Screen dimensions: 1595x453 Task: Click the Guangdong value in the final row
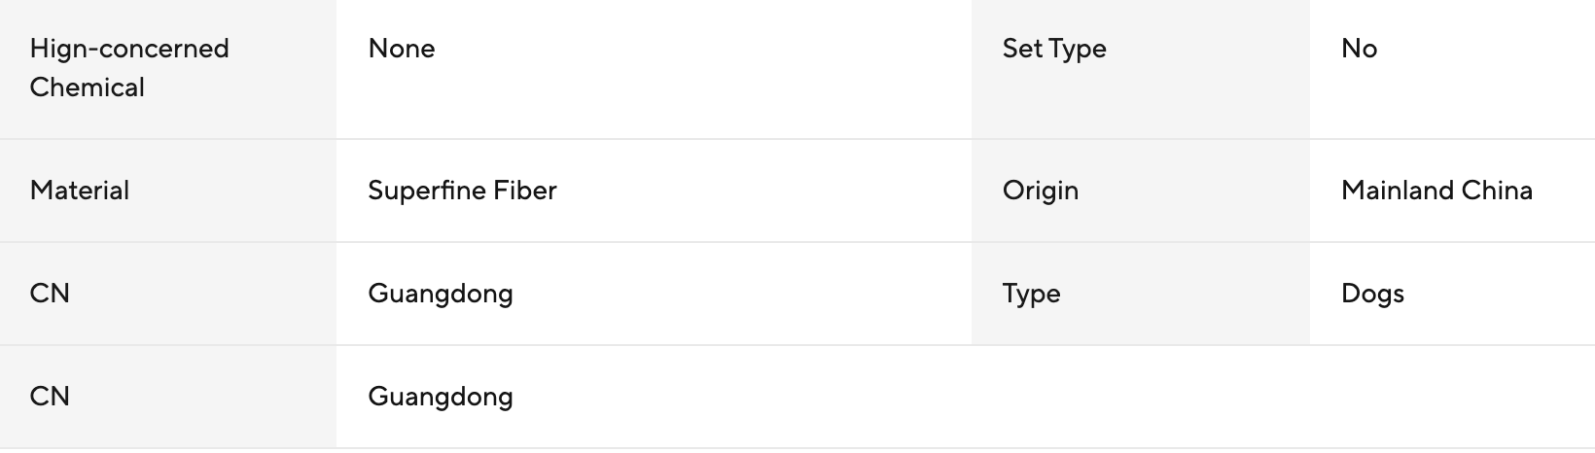[441, 397]
